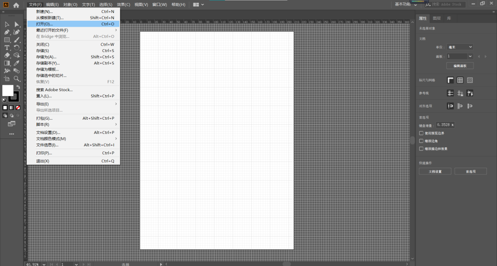Select the Rotate tool
Screen dimensions: 497x266
(x=17, y=47)
